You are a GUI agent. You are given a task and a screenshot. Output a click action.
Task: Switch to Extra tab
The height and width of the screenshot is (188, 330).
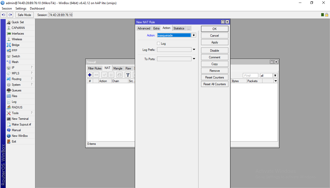click(156, 28)
